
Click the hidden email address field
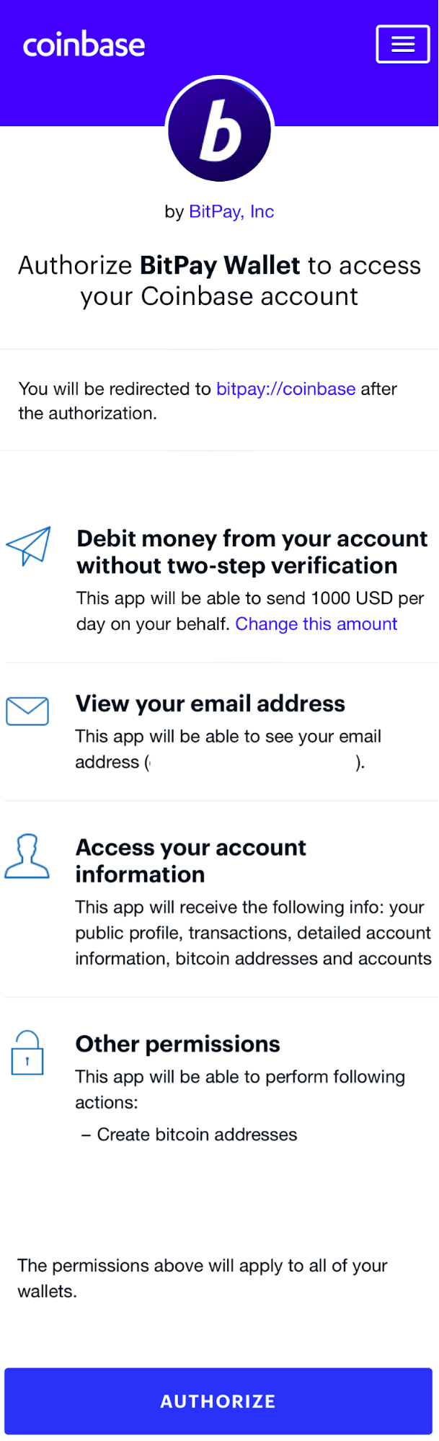click(x=252, y=762)
